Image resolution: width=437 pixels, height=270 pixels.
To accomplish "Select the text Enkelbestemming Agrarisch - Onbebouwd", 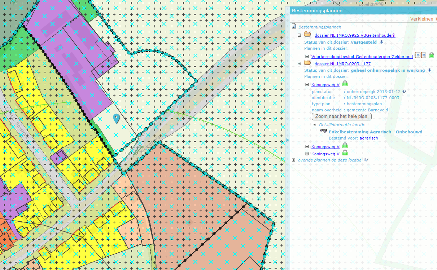I will pos(375,132).
